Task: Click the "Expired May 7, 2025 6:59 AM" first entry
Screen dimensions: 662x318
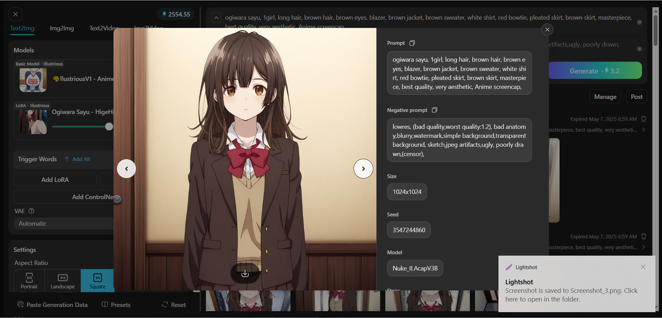Action: point(603,119)
